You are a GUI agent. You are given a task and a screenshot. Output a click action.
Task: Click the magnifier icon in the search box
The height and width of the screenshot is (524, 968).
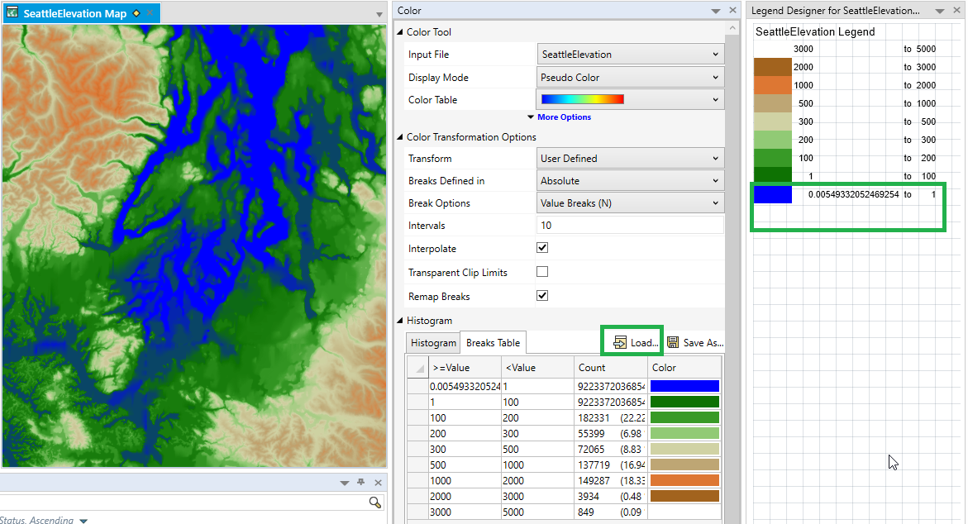(374, 502)
